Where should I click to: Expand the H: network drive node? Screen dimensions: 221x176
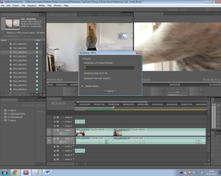[x=2, y=114]
